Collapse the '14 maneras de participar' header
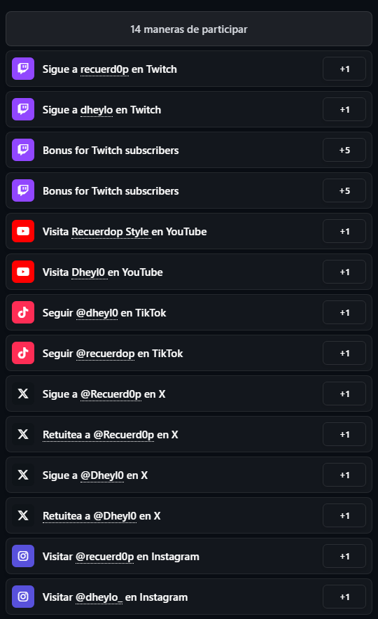The image size is (378, 619). tap(189, 29)
